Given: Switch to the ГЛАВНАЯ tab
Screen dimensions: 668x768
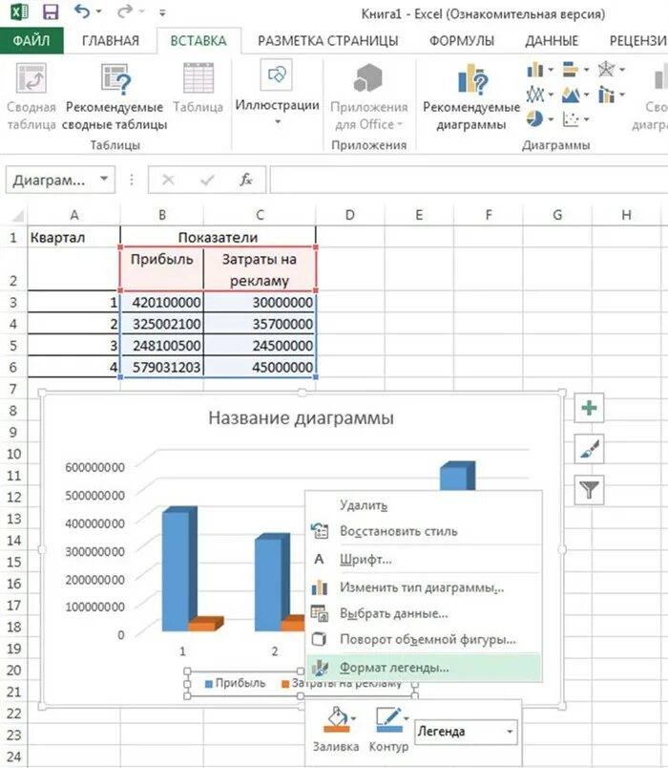Looking at the screenshot, I should pyautogui.click(x=111, y=41).
